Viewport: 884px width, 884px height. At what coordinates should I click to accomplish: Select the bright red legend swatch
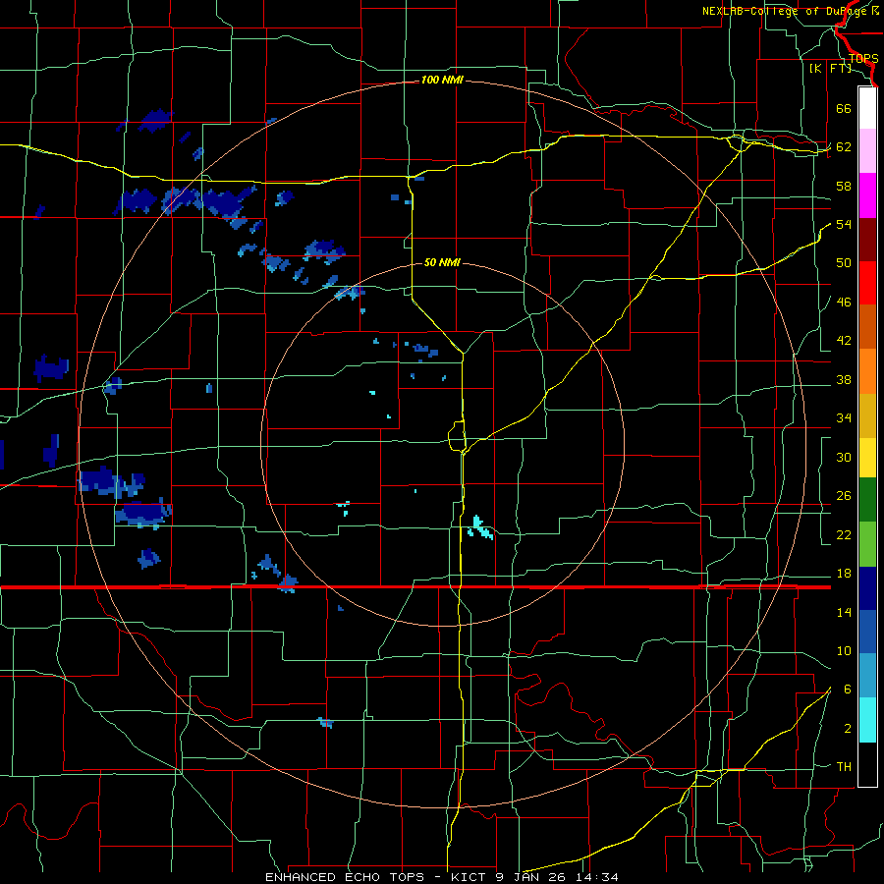(x=867, y=283)
